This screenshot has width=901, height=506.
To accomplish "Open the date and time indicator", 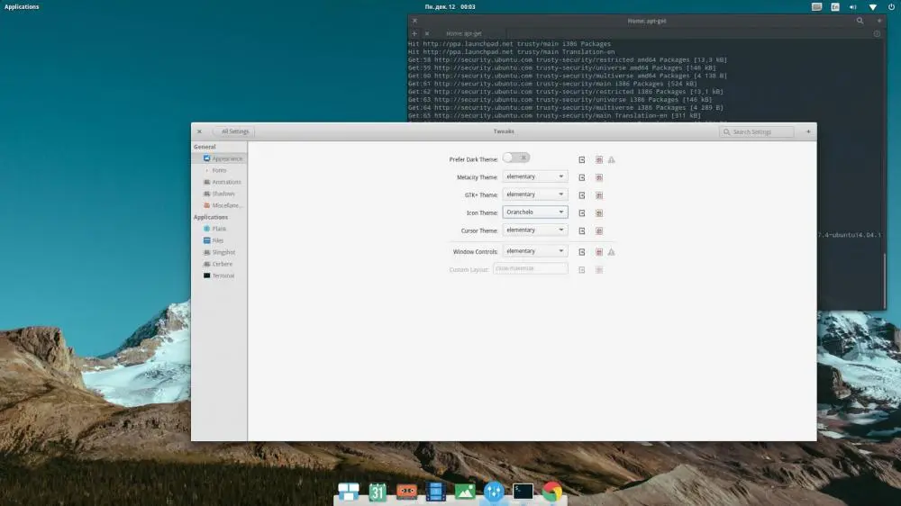I will point(450,7).
